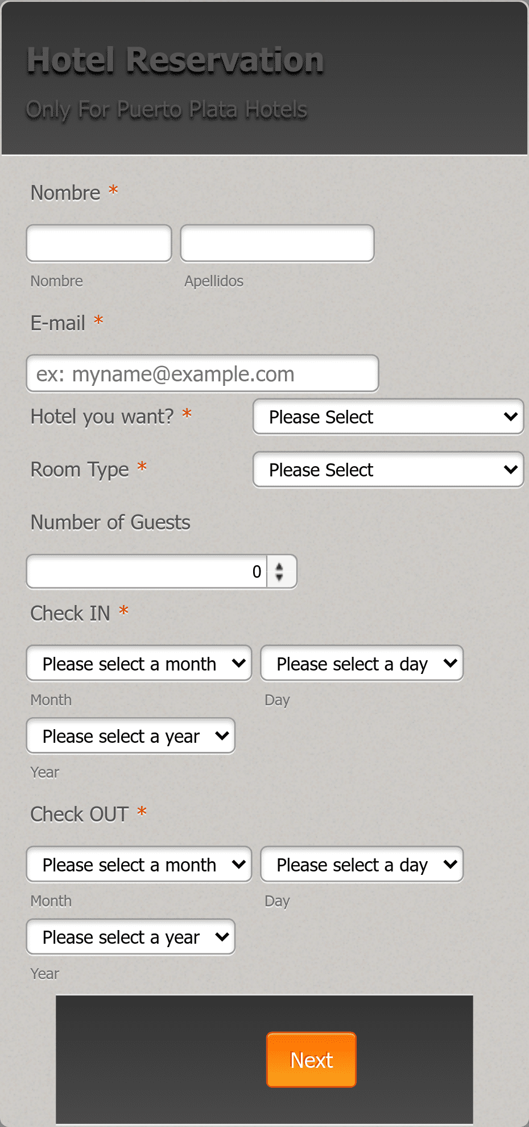Open the Check OUT day dropdown

[x=361, y=864]
